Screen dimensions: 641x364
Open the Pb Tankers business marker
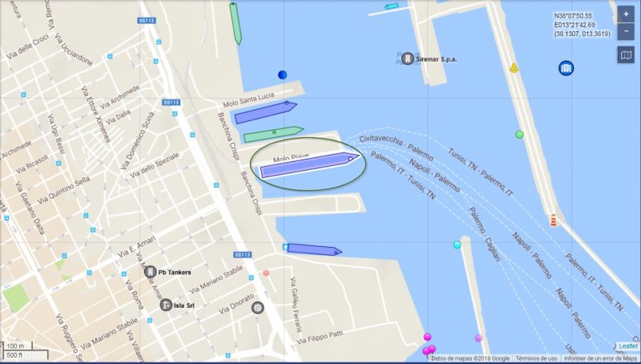click(151, 272)
